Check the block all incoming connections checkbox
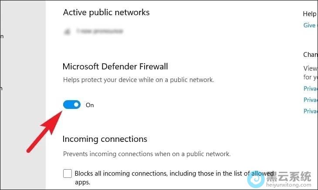This screenshot has height=190, width=318. (x=68, y=174)
